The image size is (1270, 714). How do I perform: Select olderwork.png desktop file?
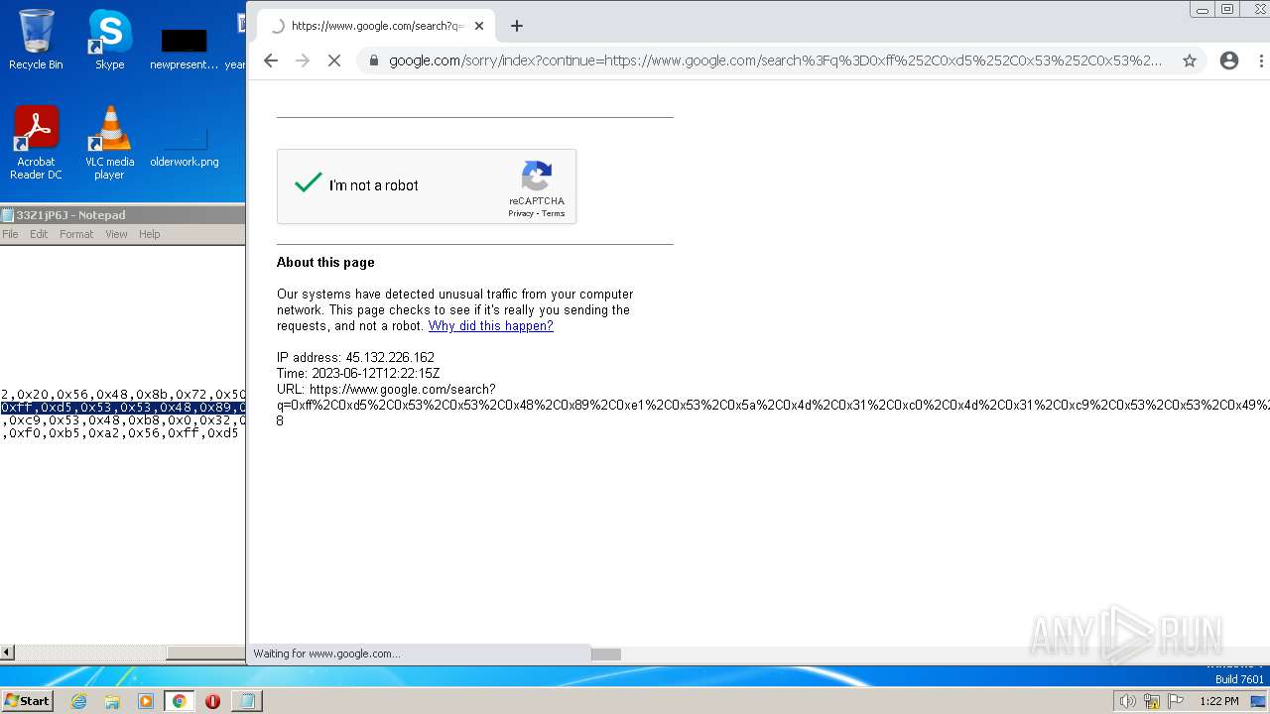pyautogui.click(x=185, y=147)
